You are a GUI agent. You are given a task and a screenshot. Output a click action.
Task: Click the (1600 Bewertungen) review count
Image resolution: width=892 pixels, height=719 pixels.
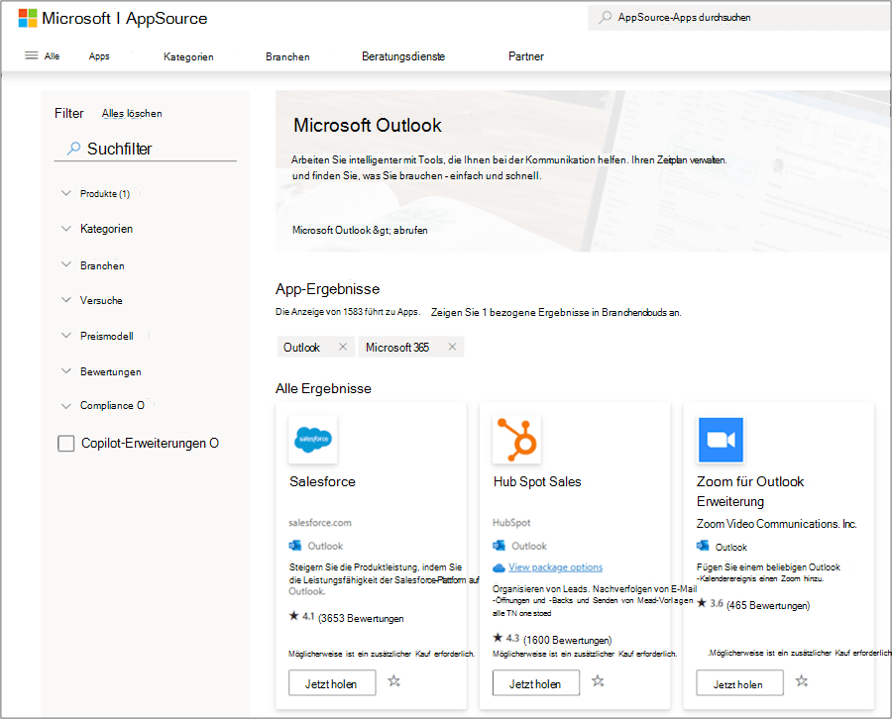coord(567,640)
